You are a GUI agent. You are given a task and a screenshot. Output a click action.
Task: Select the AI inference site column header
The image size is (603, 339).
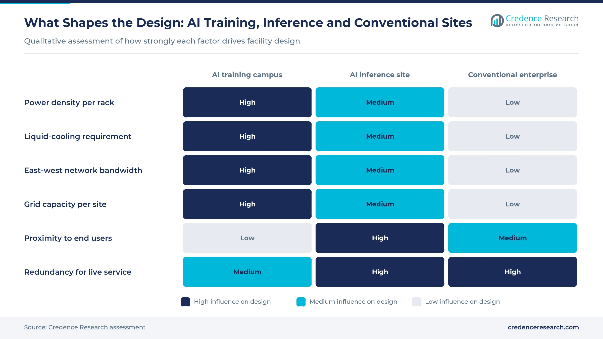[x=380, y=75]
